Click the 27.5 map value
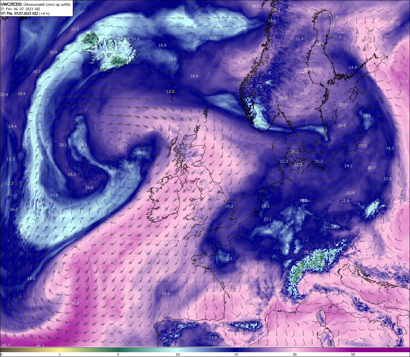This screenshot has height=357, width=410. click(123, 145)
